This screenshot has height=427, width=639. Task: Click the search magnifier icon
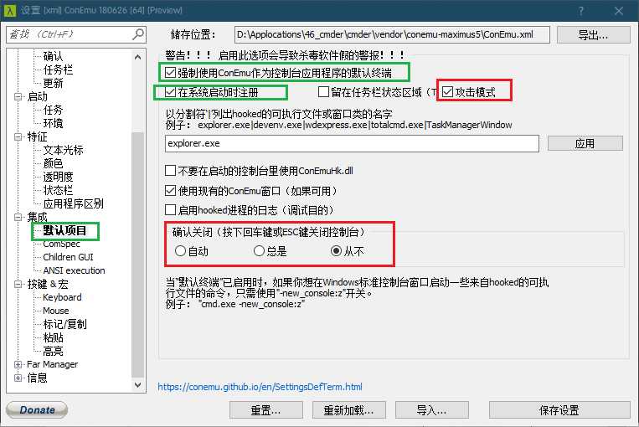pyautogui.click(x=138, y=34)
